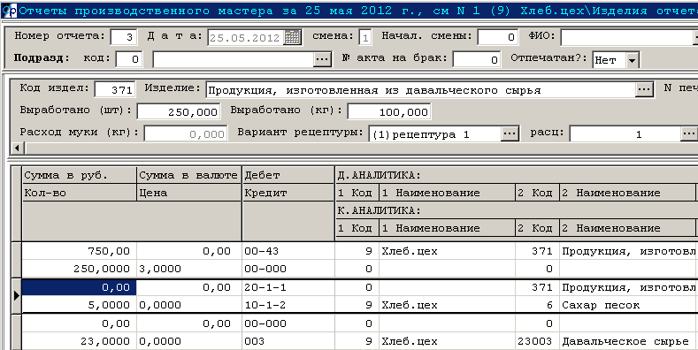
Task: Edit Выработано (кг) value 100,000
Action: (388, 111)
